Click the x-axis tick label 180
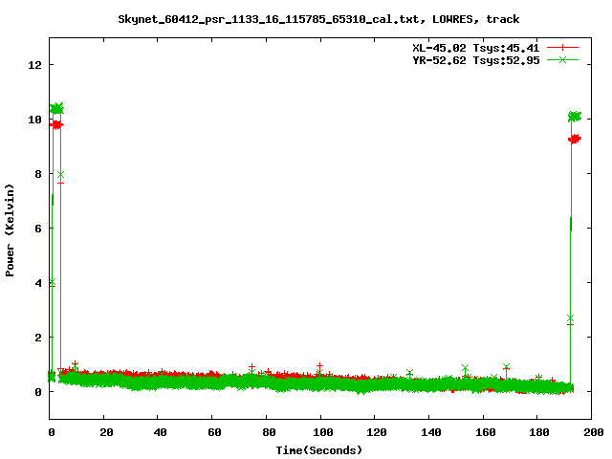 click(x=539, y=432)
